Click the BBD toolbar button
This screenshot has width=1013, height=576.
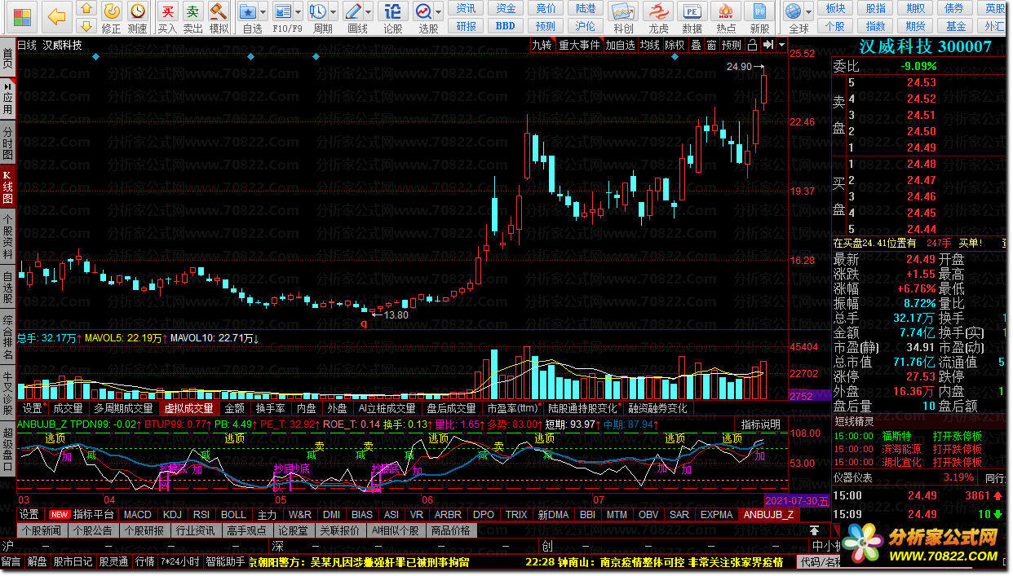(506, 26)
